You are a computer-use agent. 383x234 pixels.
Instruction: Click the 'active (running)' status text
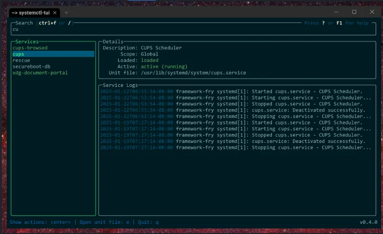tap(164, 67)
